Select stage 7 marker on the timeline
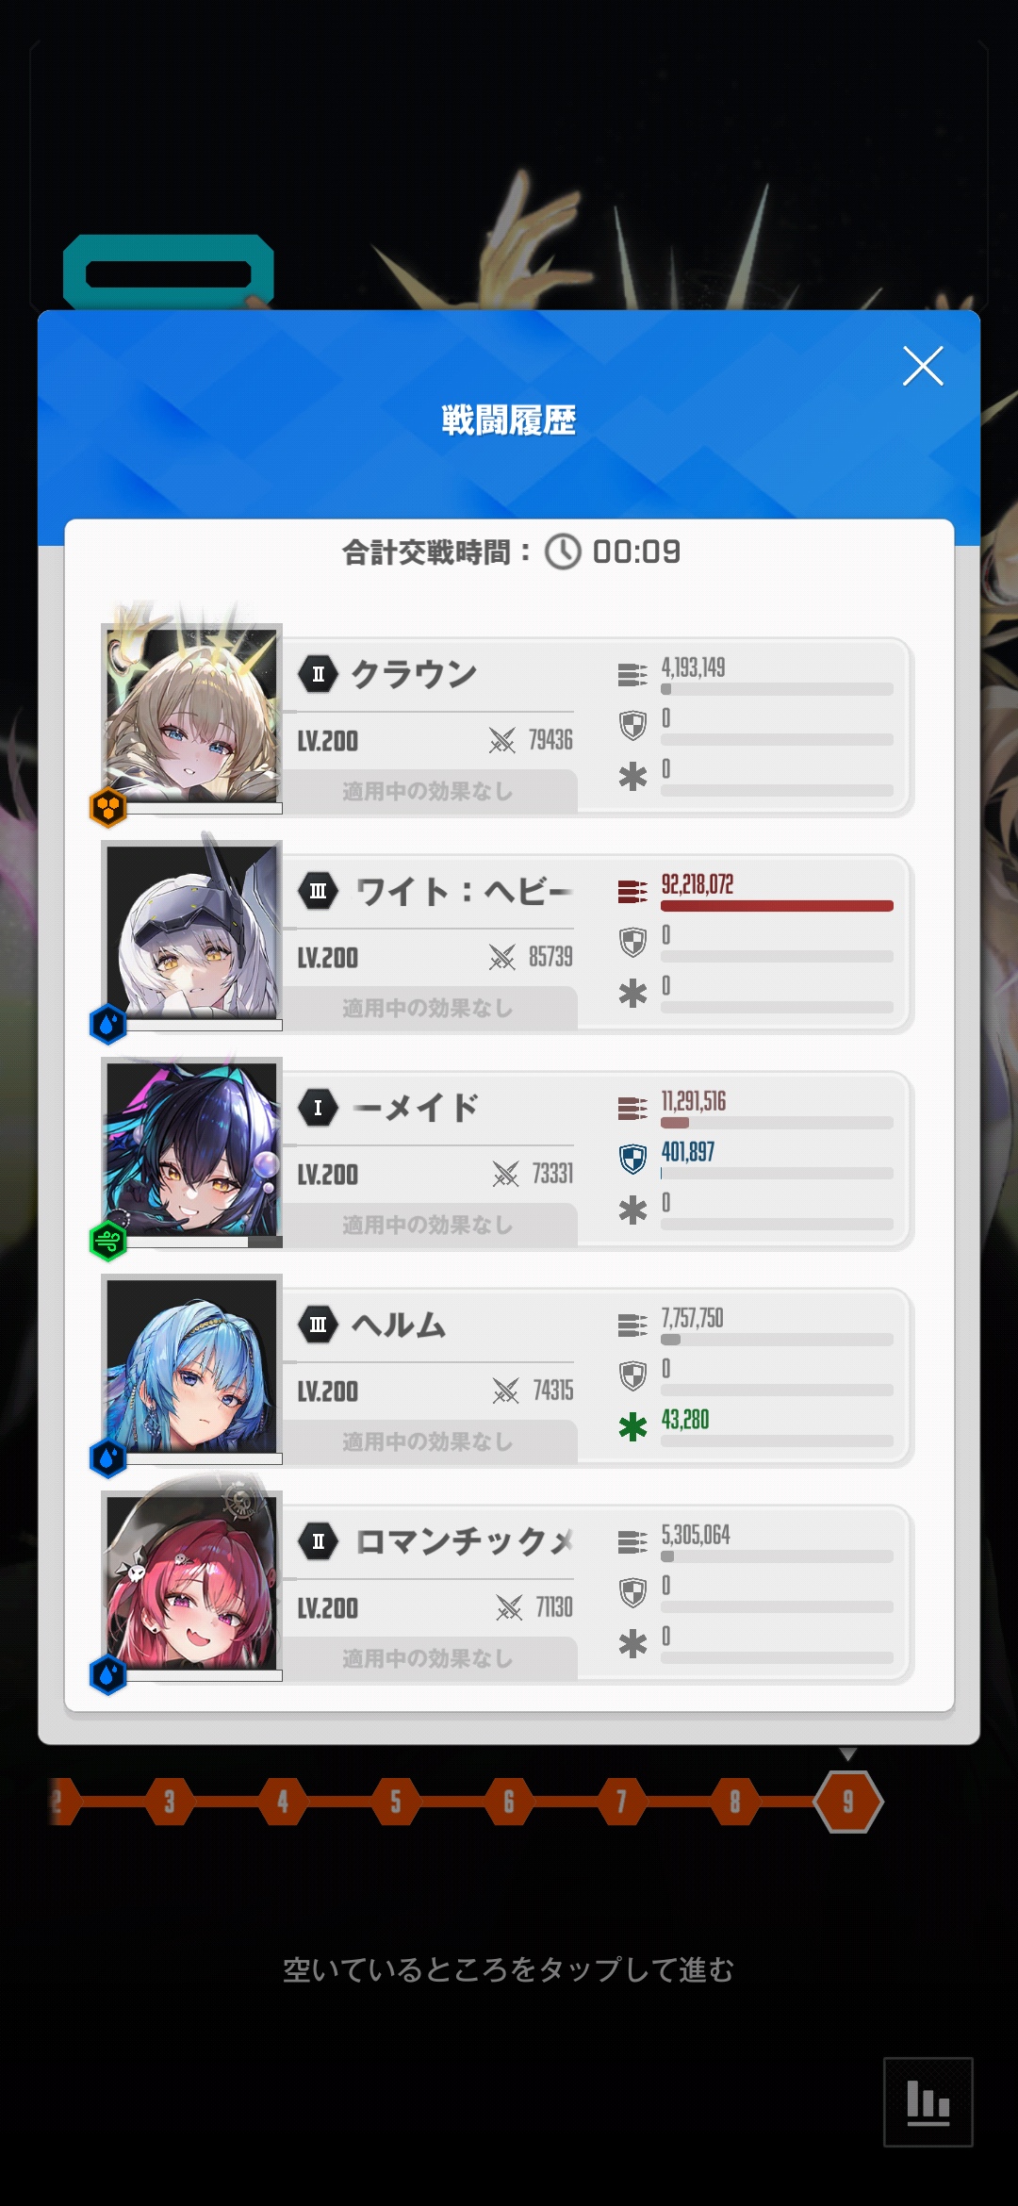This screenshot has height=2206, width=1018. [622, 1802]
